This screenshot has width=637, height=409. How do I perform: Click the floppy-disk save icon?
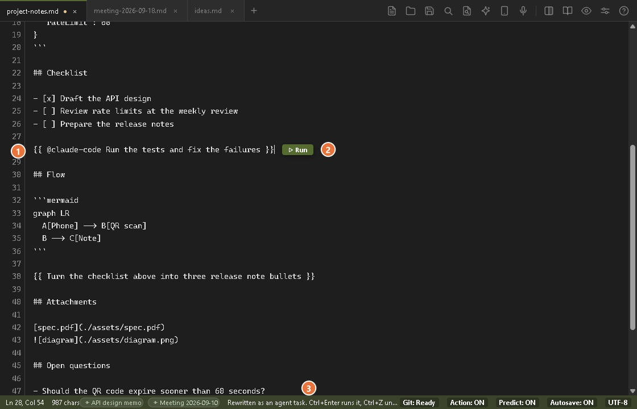point(429,11)
